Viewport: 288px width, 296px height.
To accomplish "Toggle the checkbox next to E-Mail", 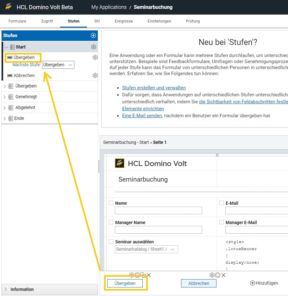I will tap(222, 203).
